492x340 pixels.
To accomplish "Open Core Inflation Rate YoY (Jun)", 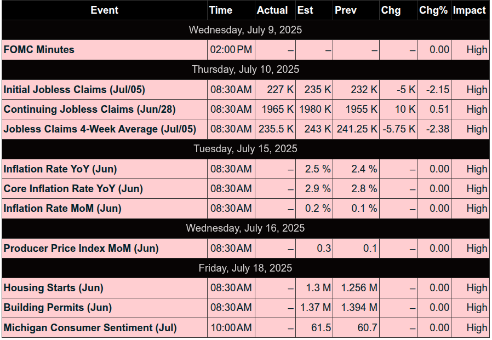I will point(73,189).
